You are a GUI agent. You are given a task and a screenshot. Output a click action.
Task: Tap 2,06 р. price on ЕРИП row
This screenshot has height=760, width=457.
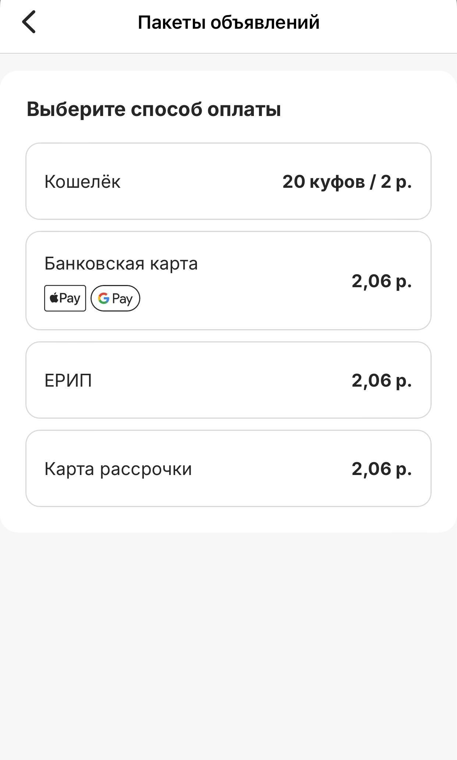(382, 381)
